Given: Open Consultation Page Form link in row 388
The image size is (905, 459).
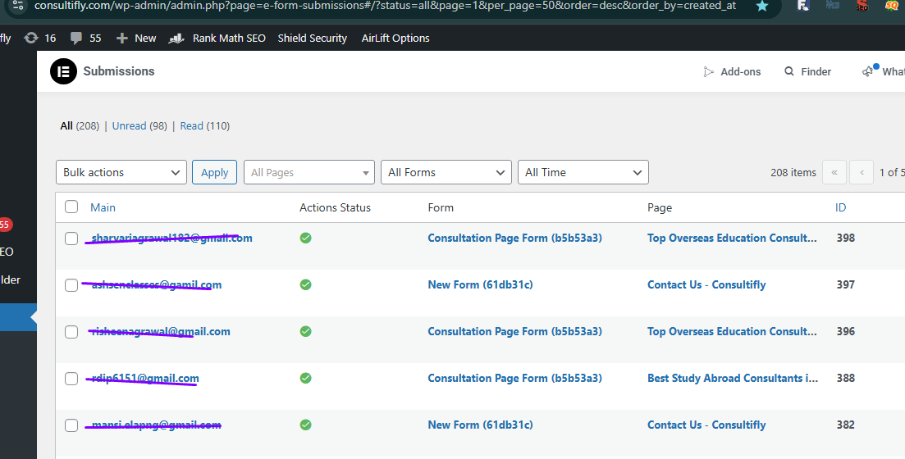Looking at the screenshot, I should 514,379.
